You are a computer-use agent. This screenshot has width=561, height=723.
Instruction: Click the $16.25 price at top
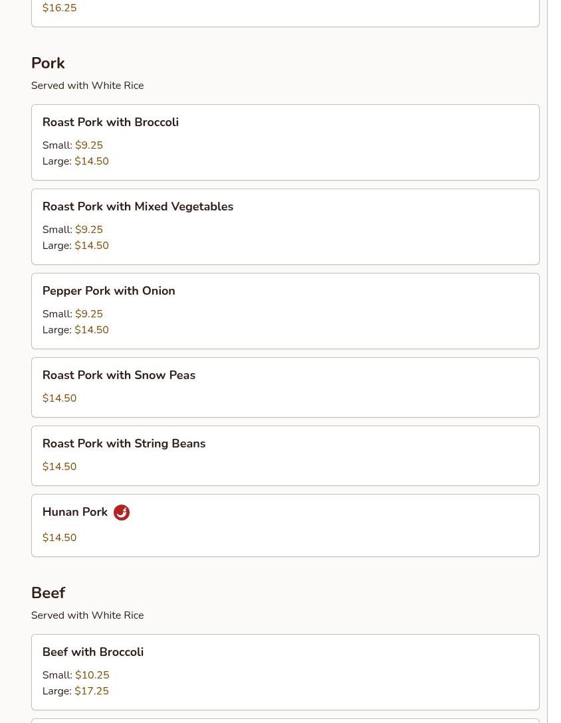point(59,8)
